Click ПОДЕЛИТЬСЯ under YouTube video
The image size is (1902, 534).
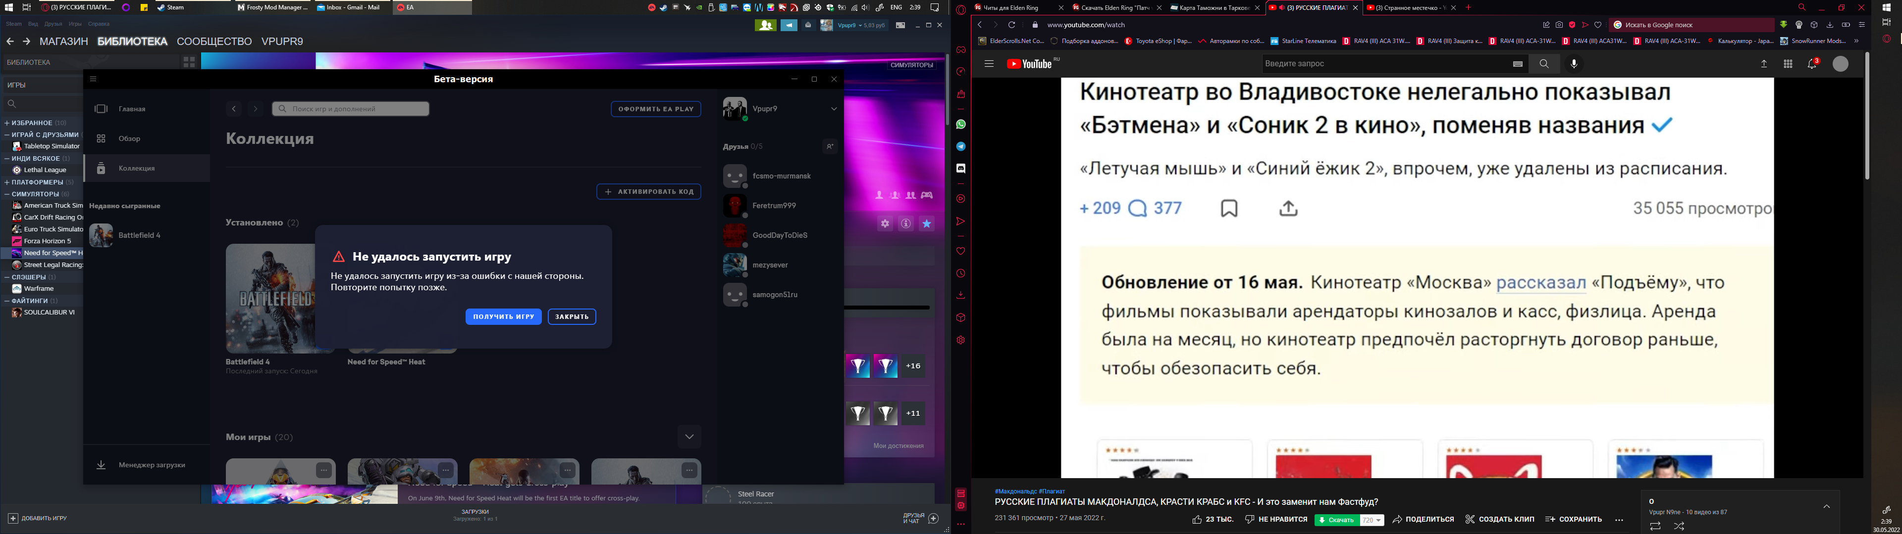coord(1423,520)
